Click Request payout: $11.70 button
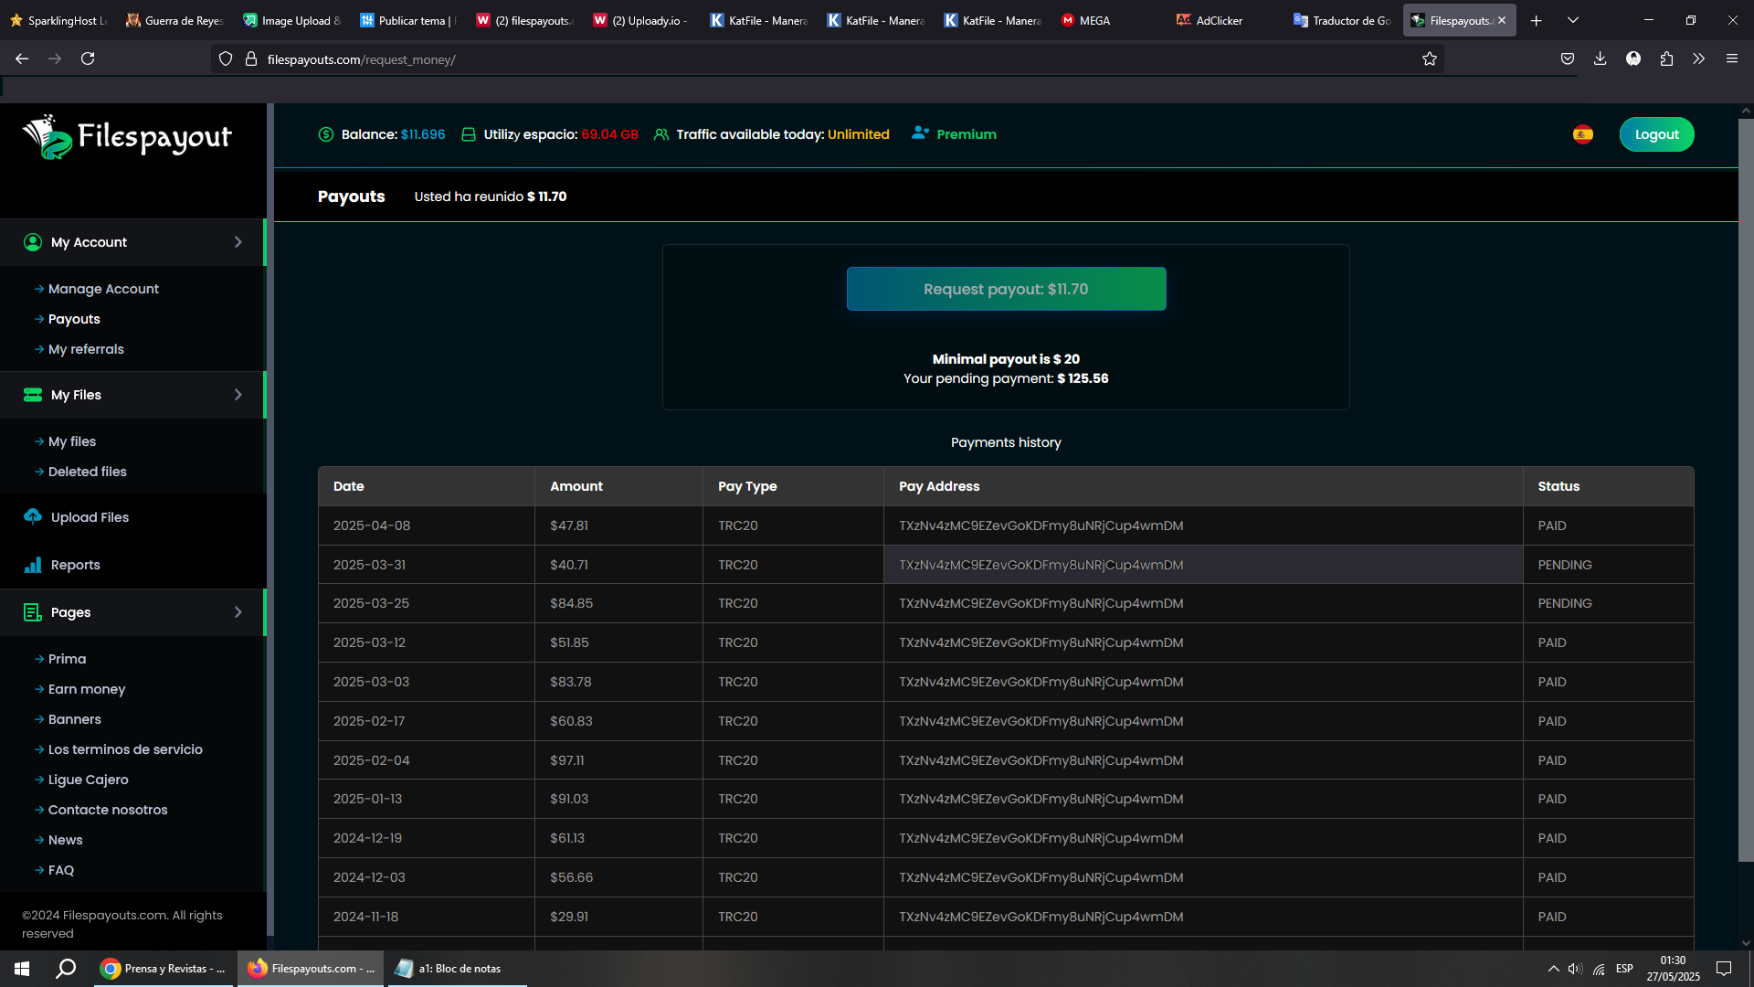Screen dimensions: 1754x987 pos(1006,289)
